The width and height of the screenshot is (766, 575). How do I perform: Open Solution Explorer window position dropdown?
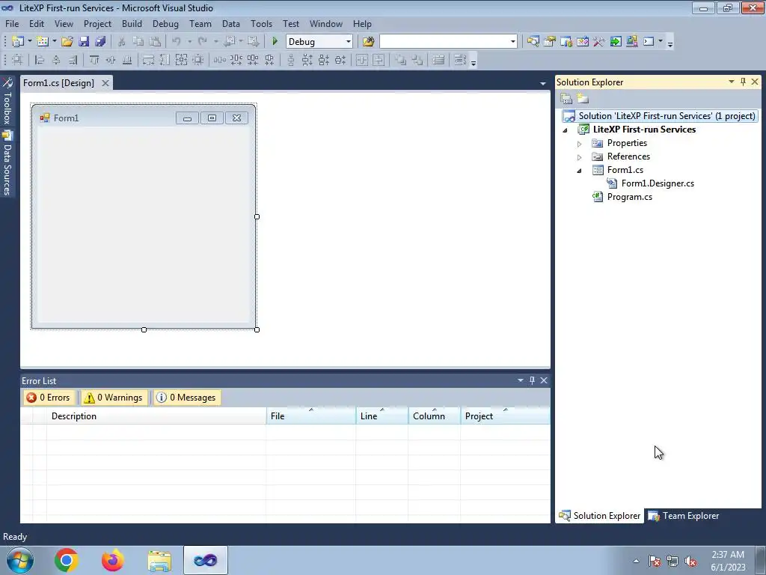pos(732,82)
